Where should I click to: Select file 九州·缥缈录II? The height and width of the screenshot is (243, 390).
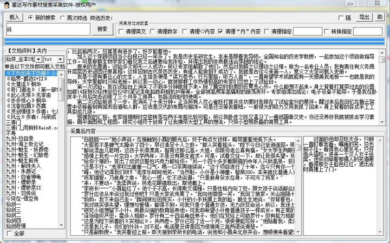click(x=31, y=188)
